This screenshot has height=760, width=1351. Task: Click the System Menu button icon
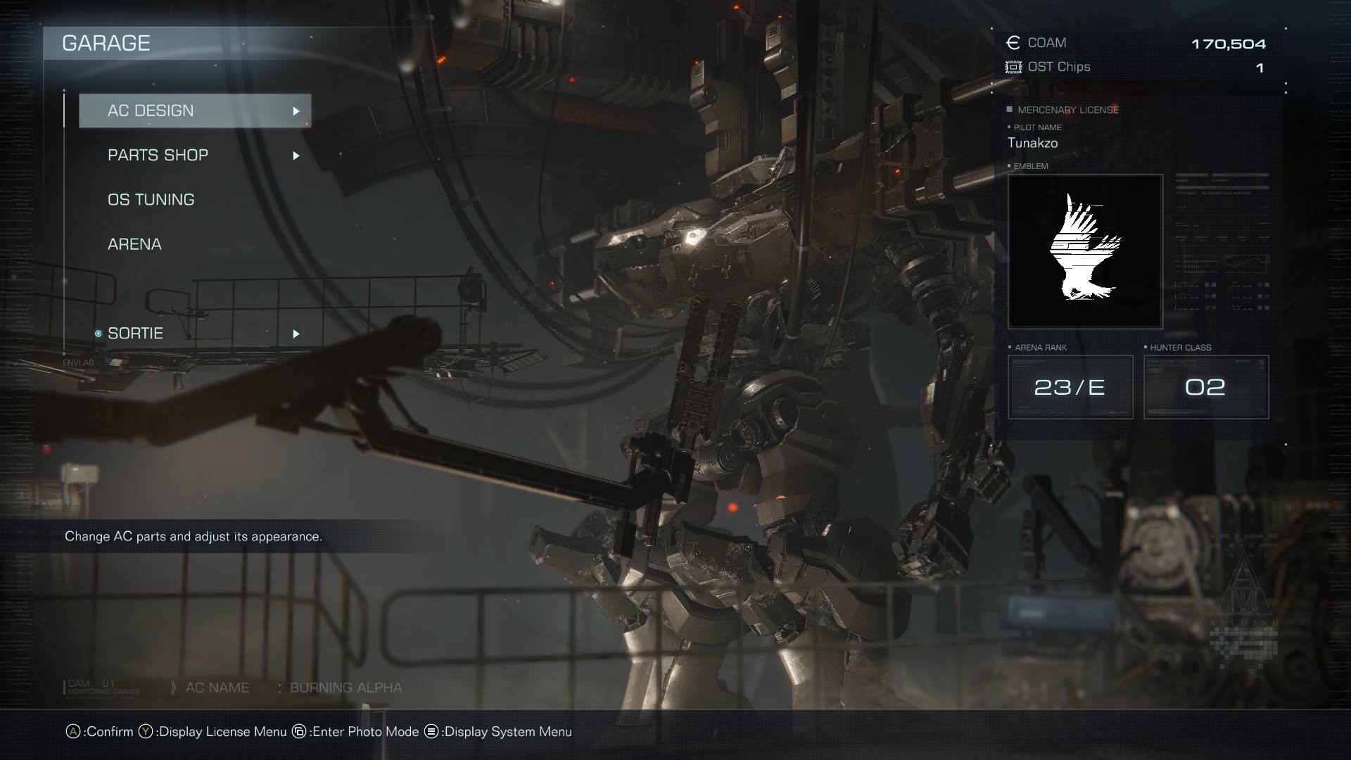tap(431, 732)
